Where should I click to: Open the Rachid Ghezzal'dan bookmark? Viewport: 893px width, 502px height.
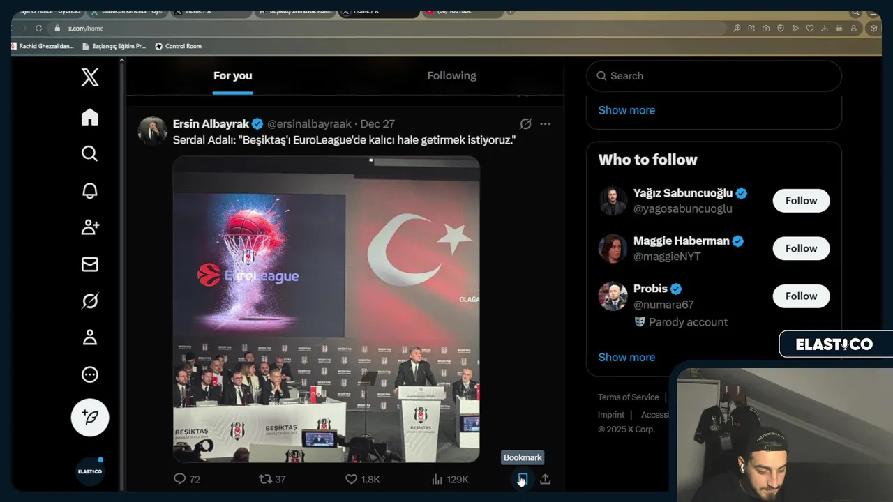click(x=43, y=46)
